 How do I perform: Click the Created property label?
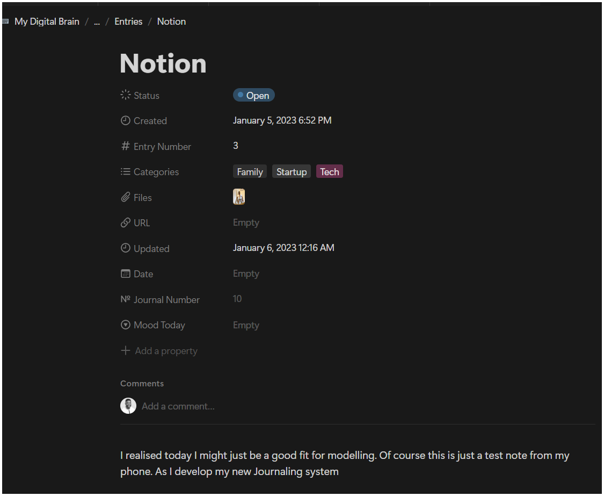pos(150,121)
